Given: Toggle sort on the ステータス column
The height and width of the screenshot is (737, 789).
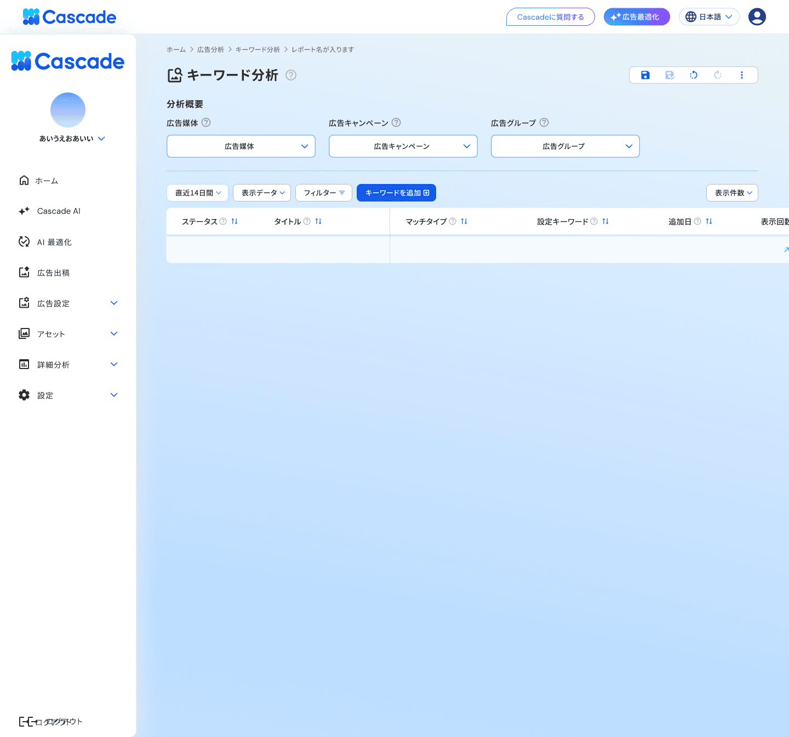Looking at the screenshot, I should (x=234, y=221).
